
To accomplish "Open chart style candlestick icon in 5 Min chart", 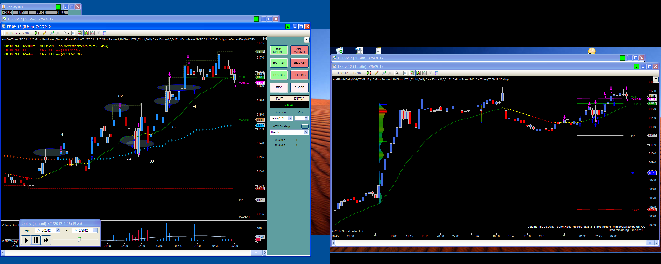I will pyautogui.click(x=37, y=33).
